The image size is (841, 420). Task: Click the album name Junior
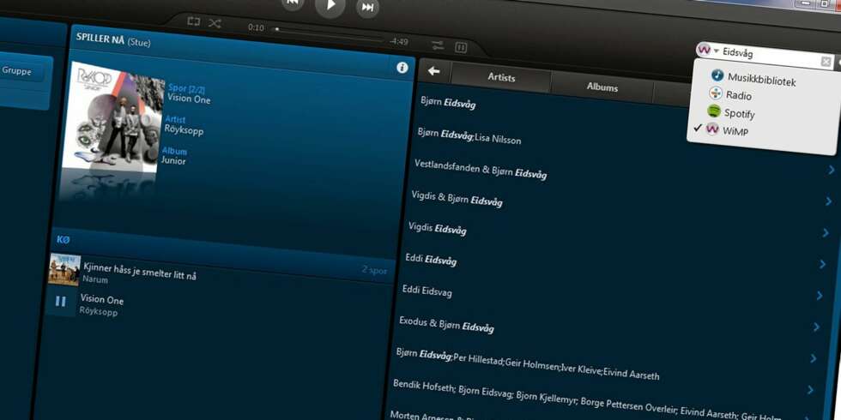click(x=173, y=159)
